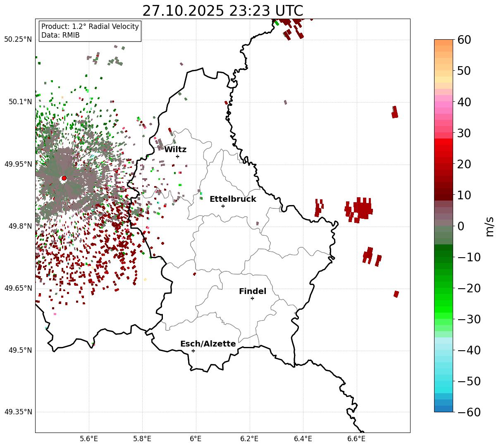Click the 49.8°N latitude label
The height and width of the screenshot is (447, 499).
pyautogui.click(x=20, y=226)
